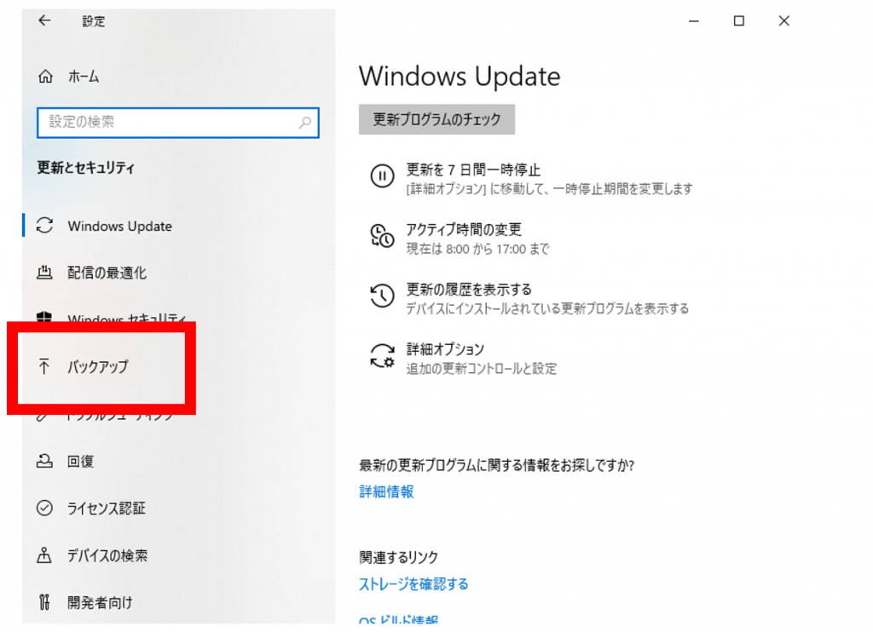Click the gear-sync icon for 詳細オプション
This screenshot has height=632, width=873.
pos(381,355)
